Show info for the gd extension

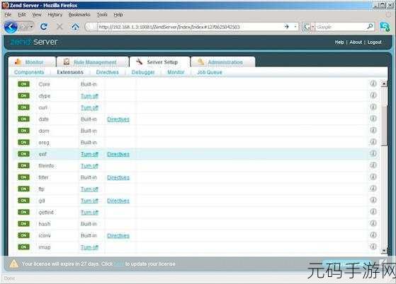pos(373,200)
